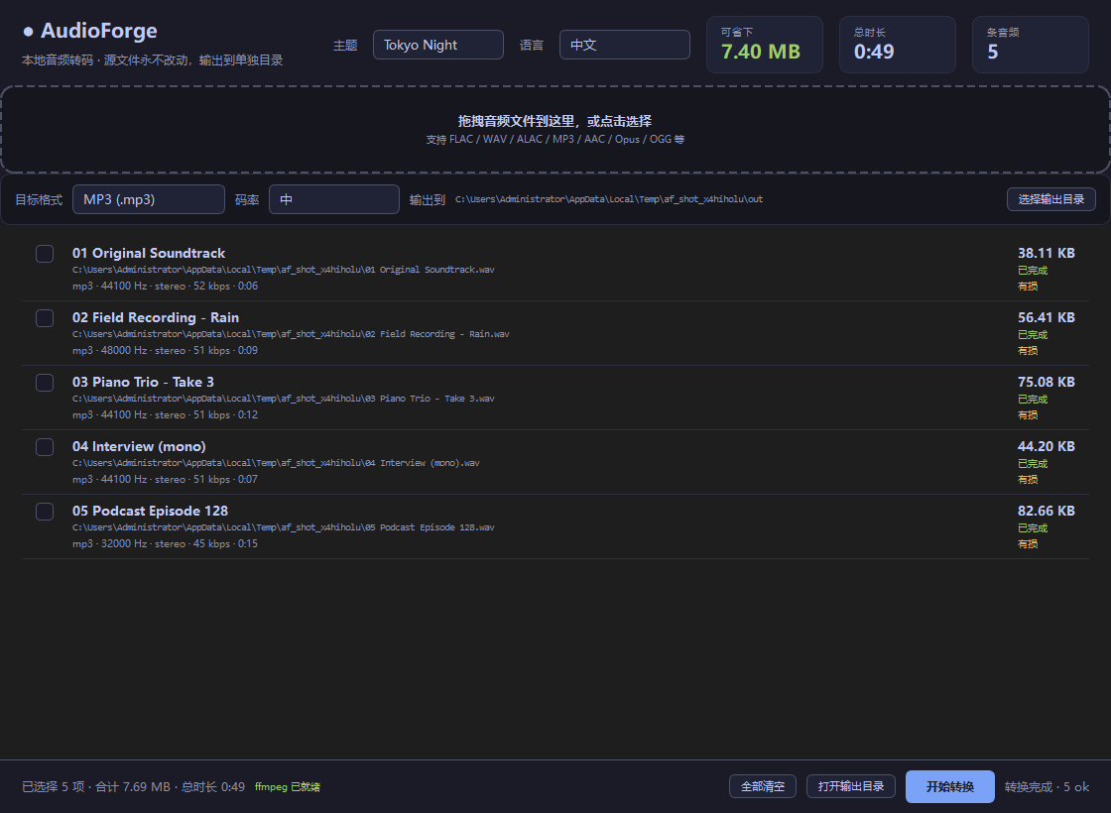Open the 码率 bitrate dropdown set to 中
Image resolution: width=1111 pixels, height=813 pixels.
click(333, 199)
